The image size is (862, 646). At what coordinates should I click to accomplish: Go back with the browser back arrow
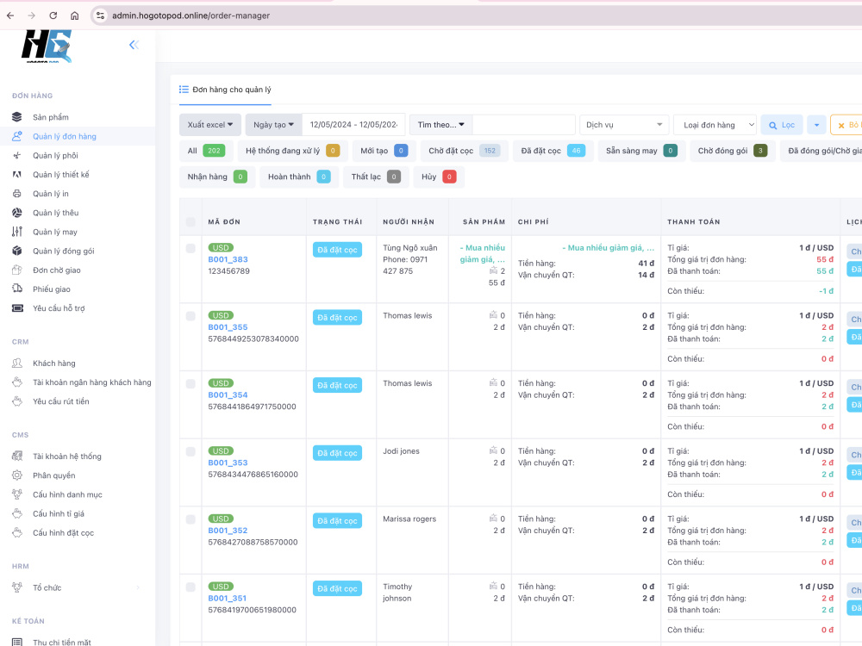click(9, 16)
